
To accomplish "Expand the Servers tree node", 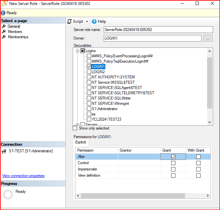I will click(x=78, y=124).
